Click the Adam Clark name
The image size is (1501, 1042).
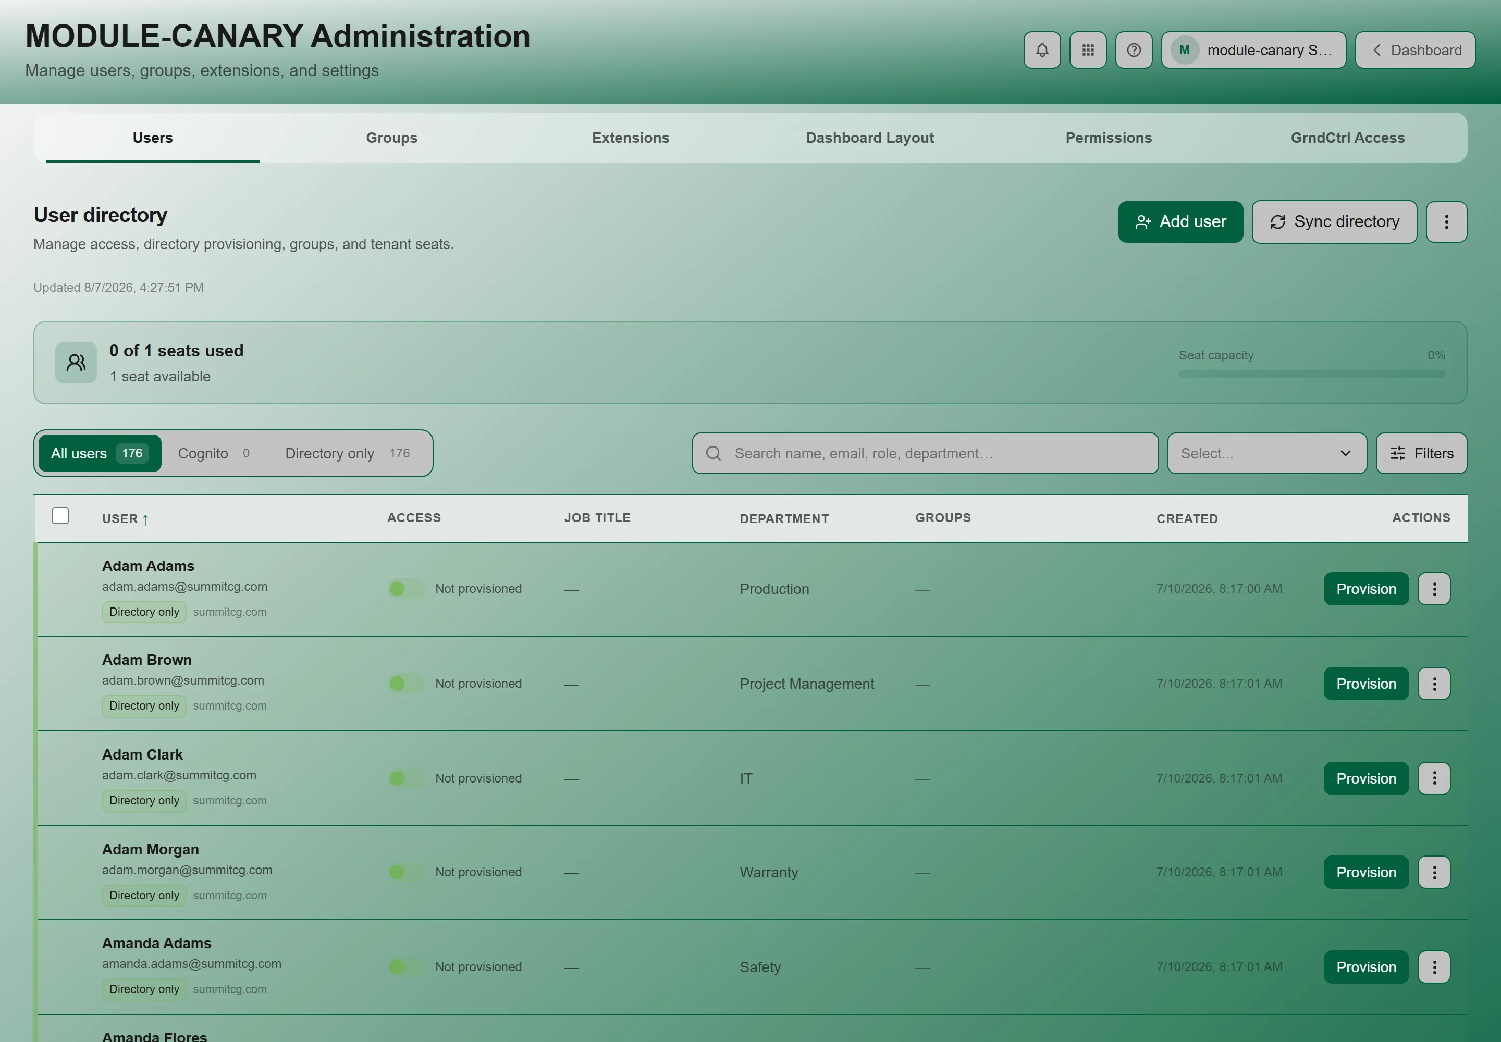coord(142,755)
